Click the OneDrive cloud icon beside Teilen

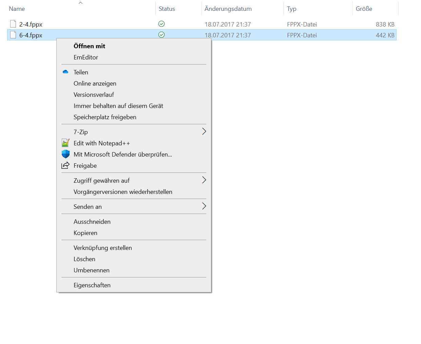[x=65, y=72]
